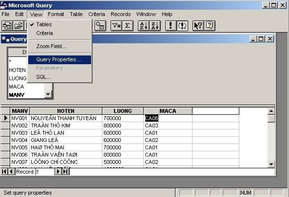The image size is (289, 197).
Task: Open the Records menu
Action: 120,14
